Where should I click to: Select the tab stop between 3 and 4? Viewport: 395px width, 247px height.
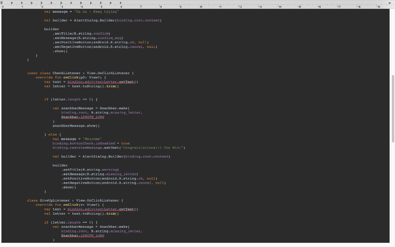[x=71, y=3]
